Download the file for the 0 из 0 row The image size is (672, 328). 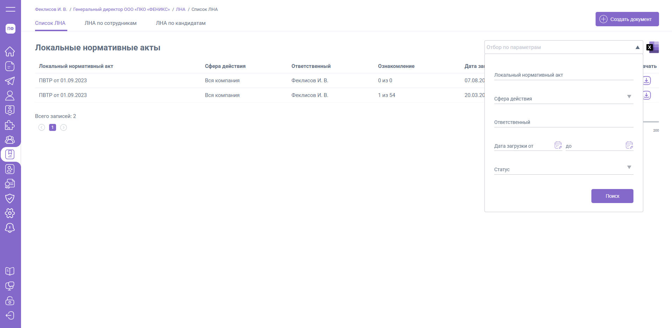pos(647,81)
